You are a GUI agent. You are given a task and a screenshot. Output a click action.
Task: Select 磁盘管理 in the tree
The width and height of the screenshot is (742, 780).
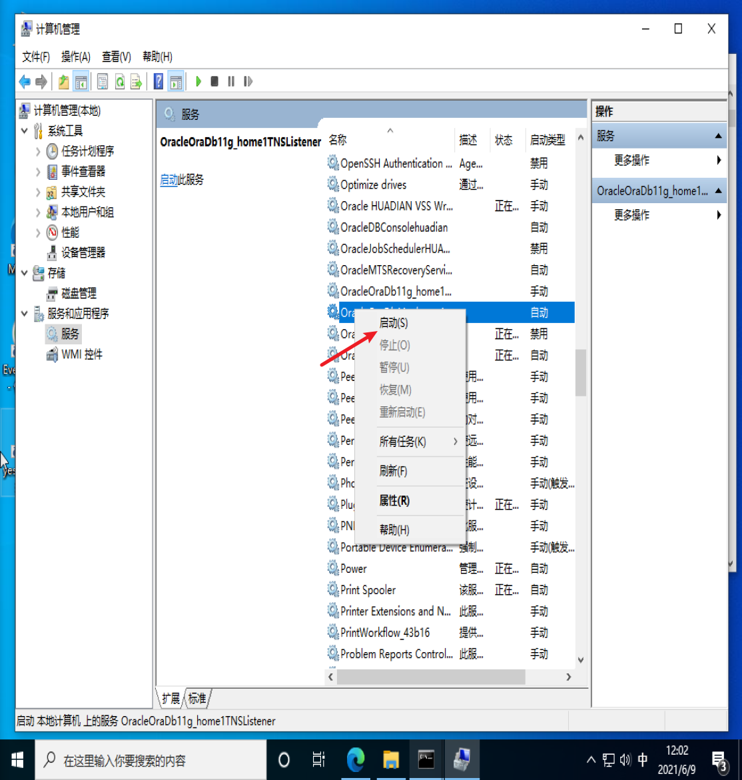pos(79,294)
